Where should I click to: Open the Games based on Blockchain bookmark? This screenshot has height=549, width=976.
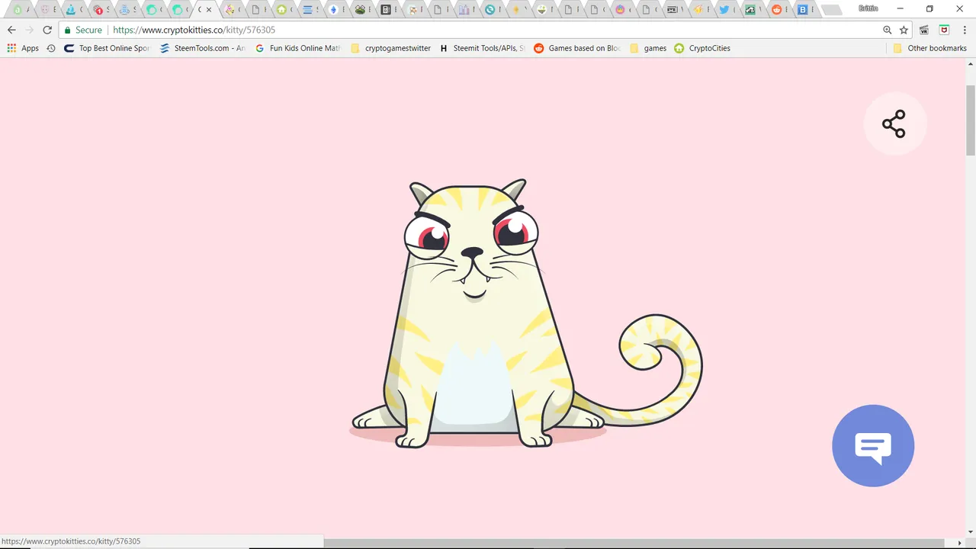(577, 48)
